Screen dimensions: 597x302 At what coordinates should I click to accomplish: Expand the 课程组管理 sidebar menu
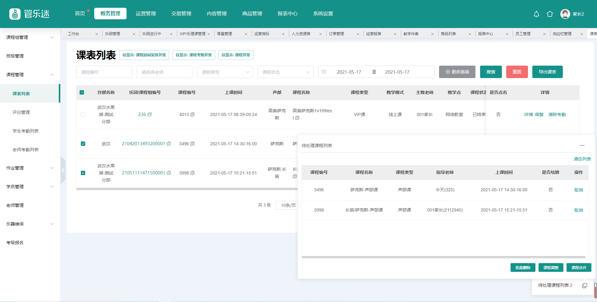pyautogui.click(x=30, y=37)
